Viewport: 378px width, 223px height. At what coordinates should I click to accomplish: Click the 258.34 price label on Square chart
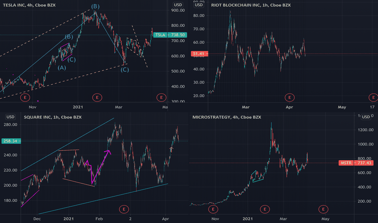(x=11, y=141)
